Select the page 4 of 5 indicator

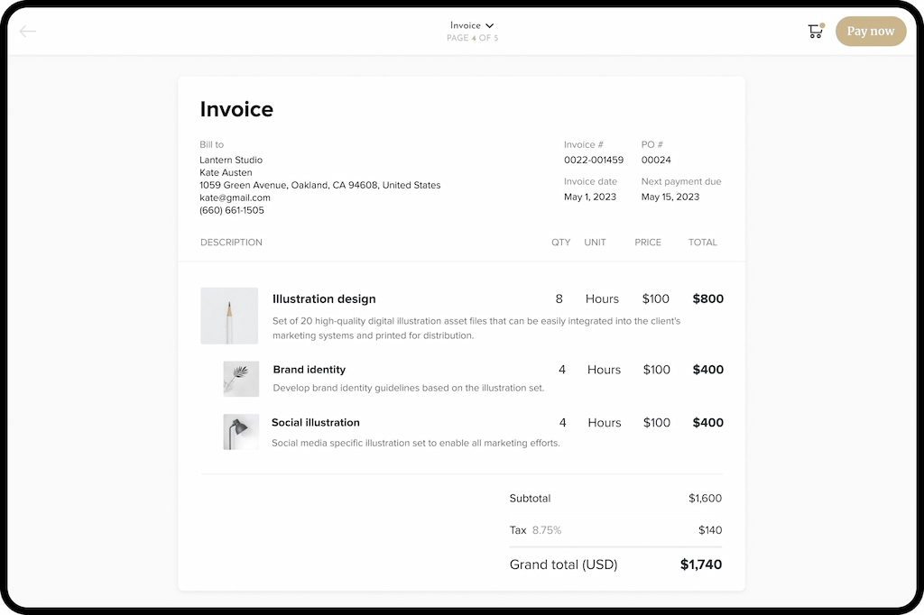(x=472, y=38)
